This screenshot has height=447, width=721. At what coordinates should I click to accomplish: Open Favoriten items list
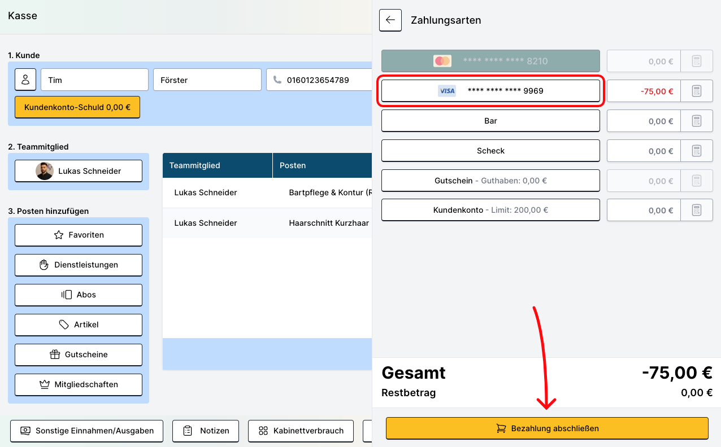tap(79, 235)
